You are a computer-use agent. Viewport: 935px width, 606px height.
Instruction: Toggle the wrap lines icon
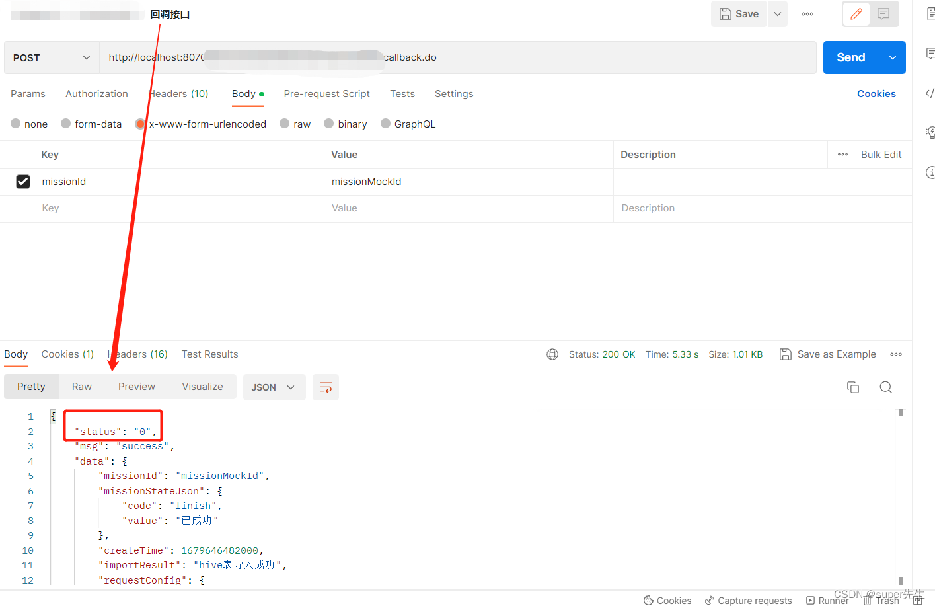[x=326, y=387]
